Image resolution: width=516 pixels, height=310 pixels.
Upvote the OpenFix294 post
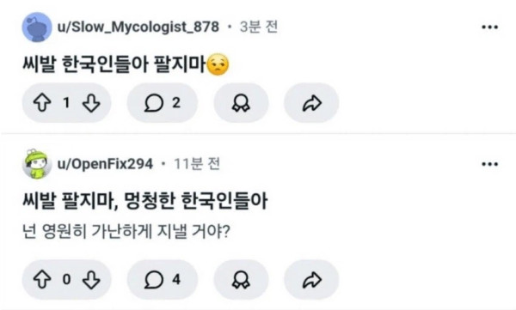pos(42,280)
